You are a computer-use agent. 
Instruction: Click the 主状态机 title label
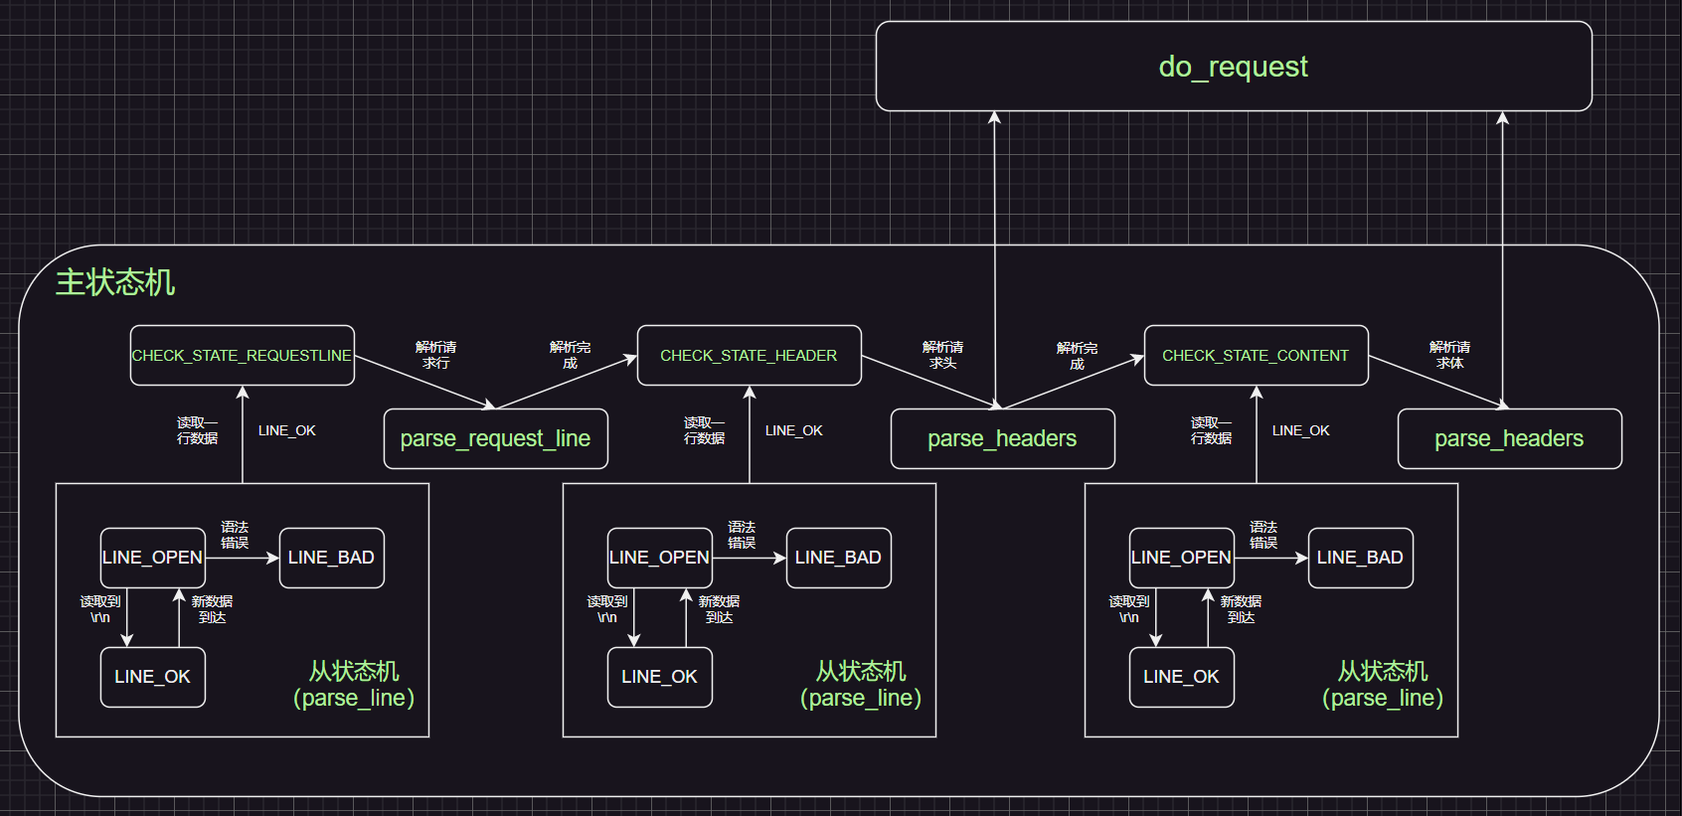[115, 282]
